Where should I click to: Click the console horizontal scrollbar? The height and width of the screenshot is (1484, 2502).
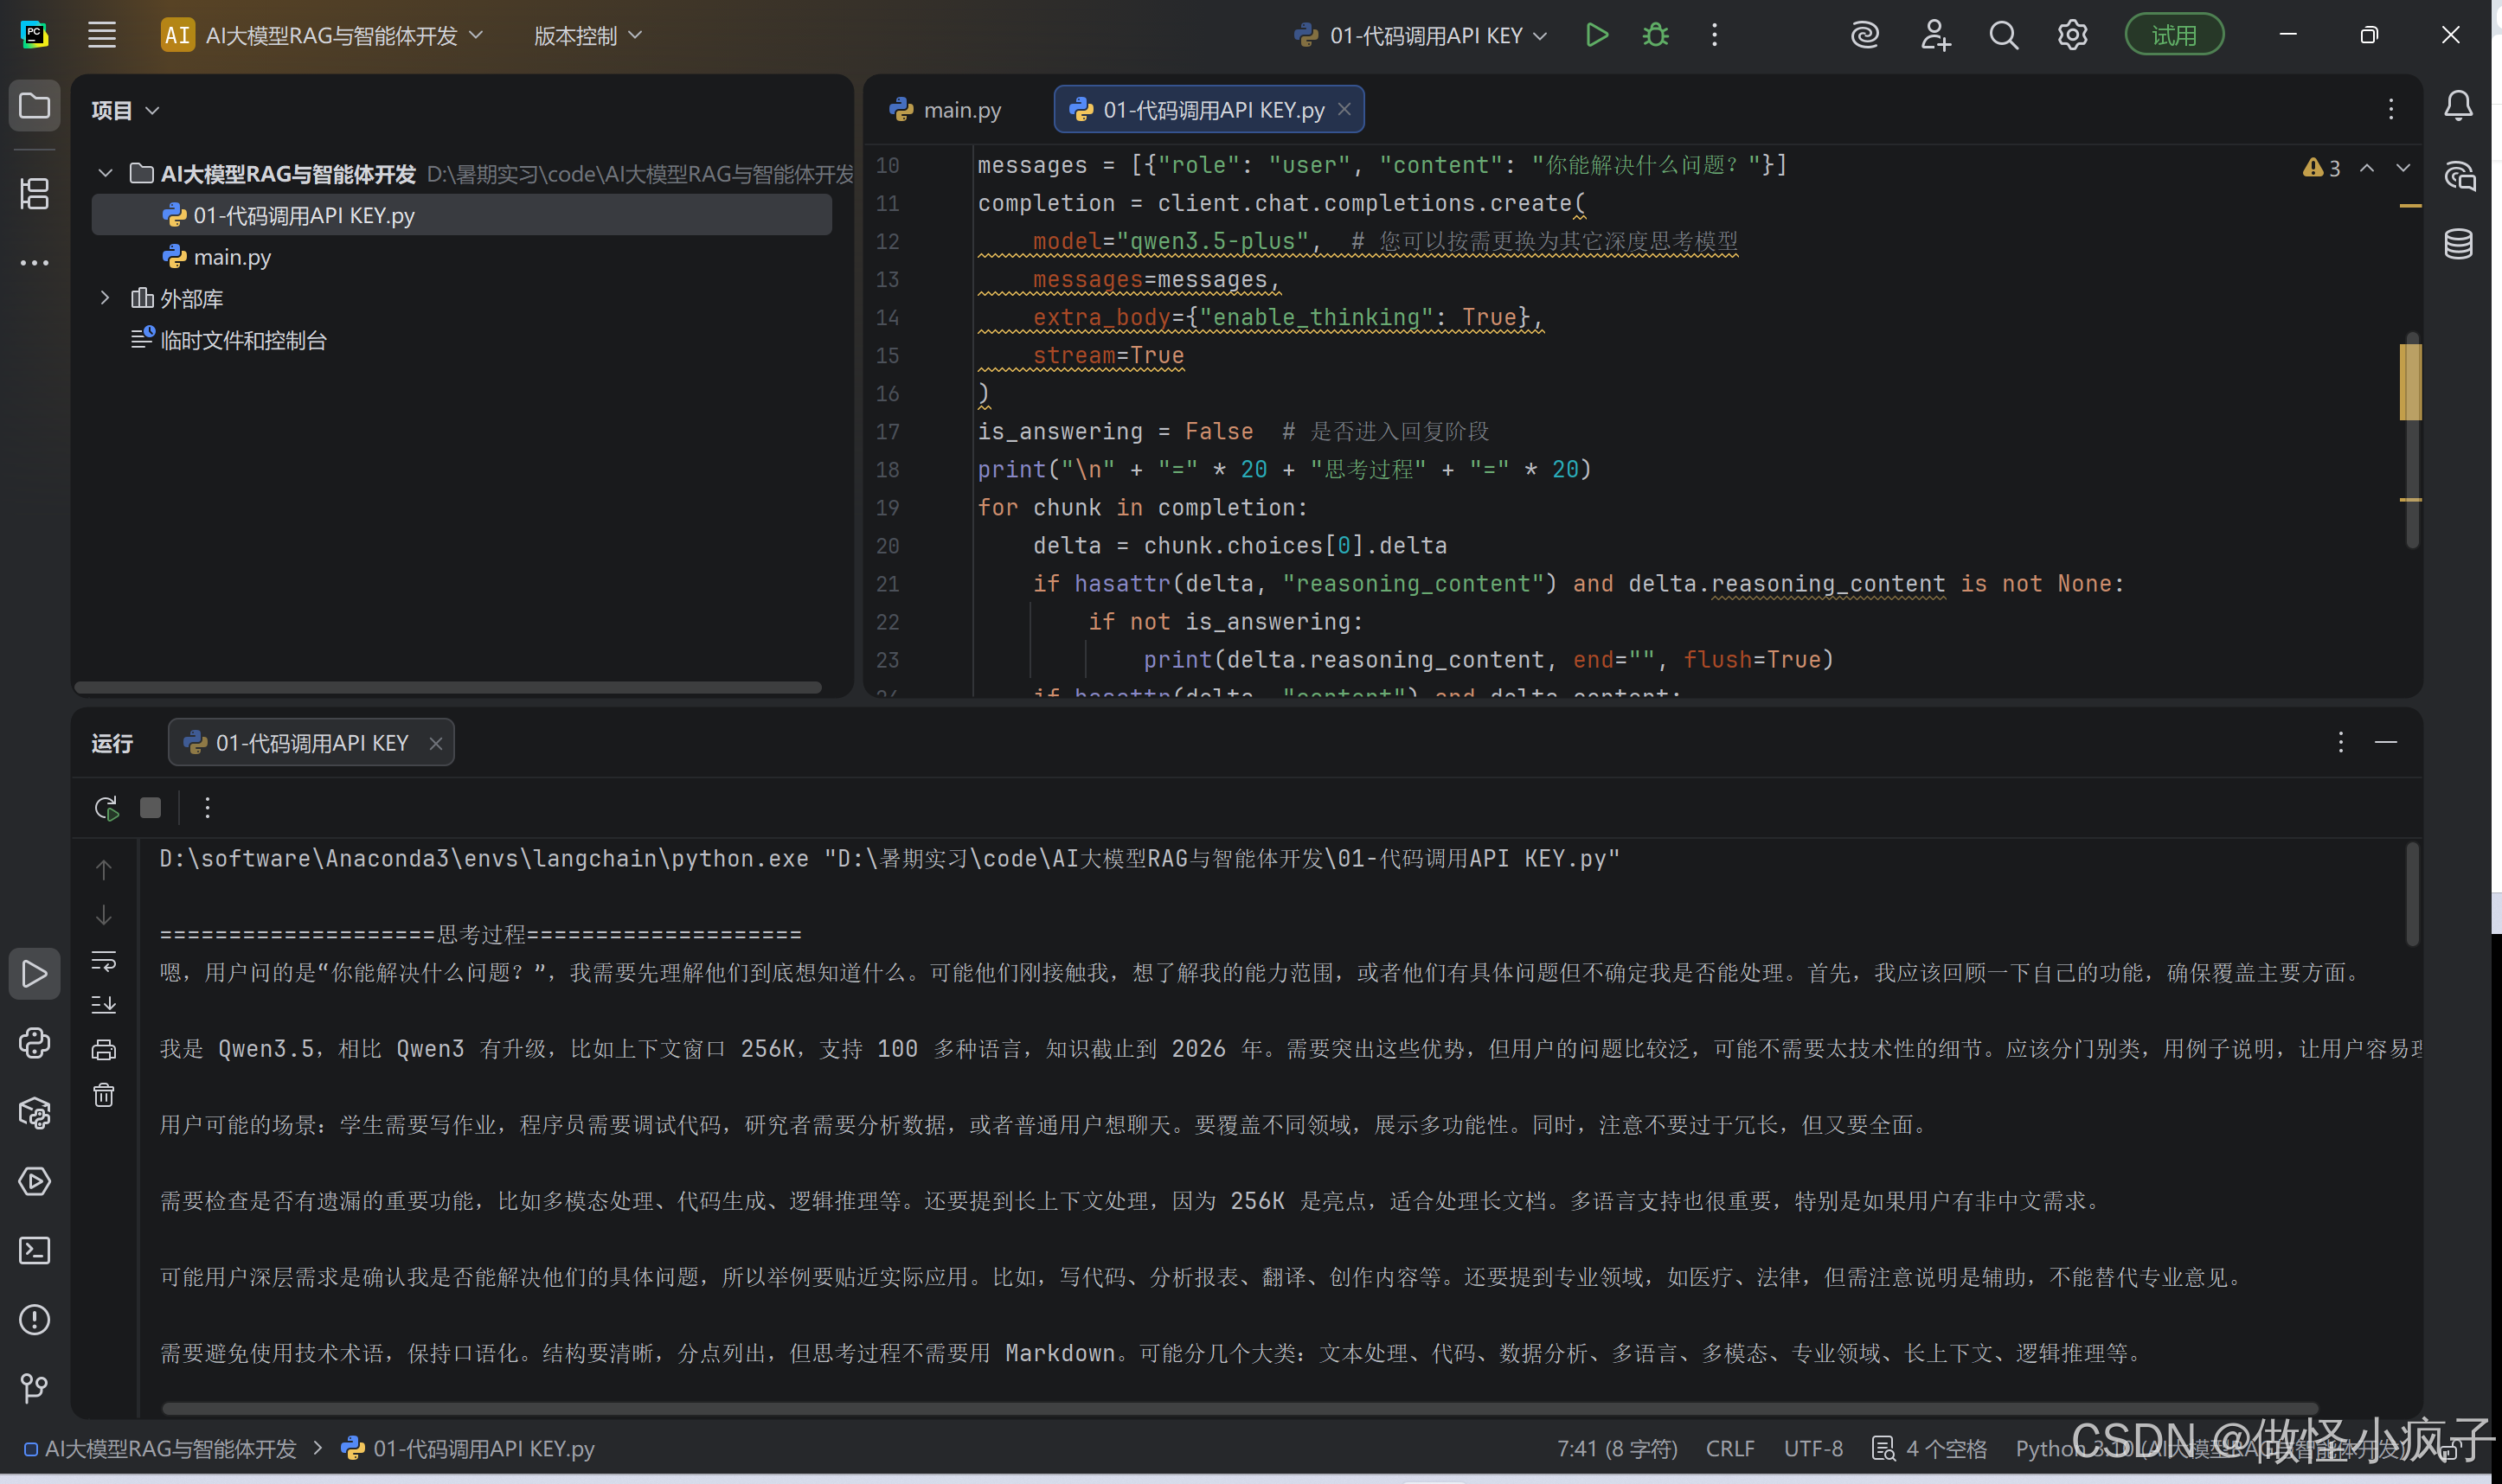pyautogui.click(x=1239, y=1408)
